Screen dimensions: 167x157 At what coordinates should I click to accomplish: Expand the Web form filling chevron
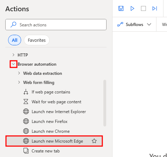[19, 82]
